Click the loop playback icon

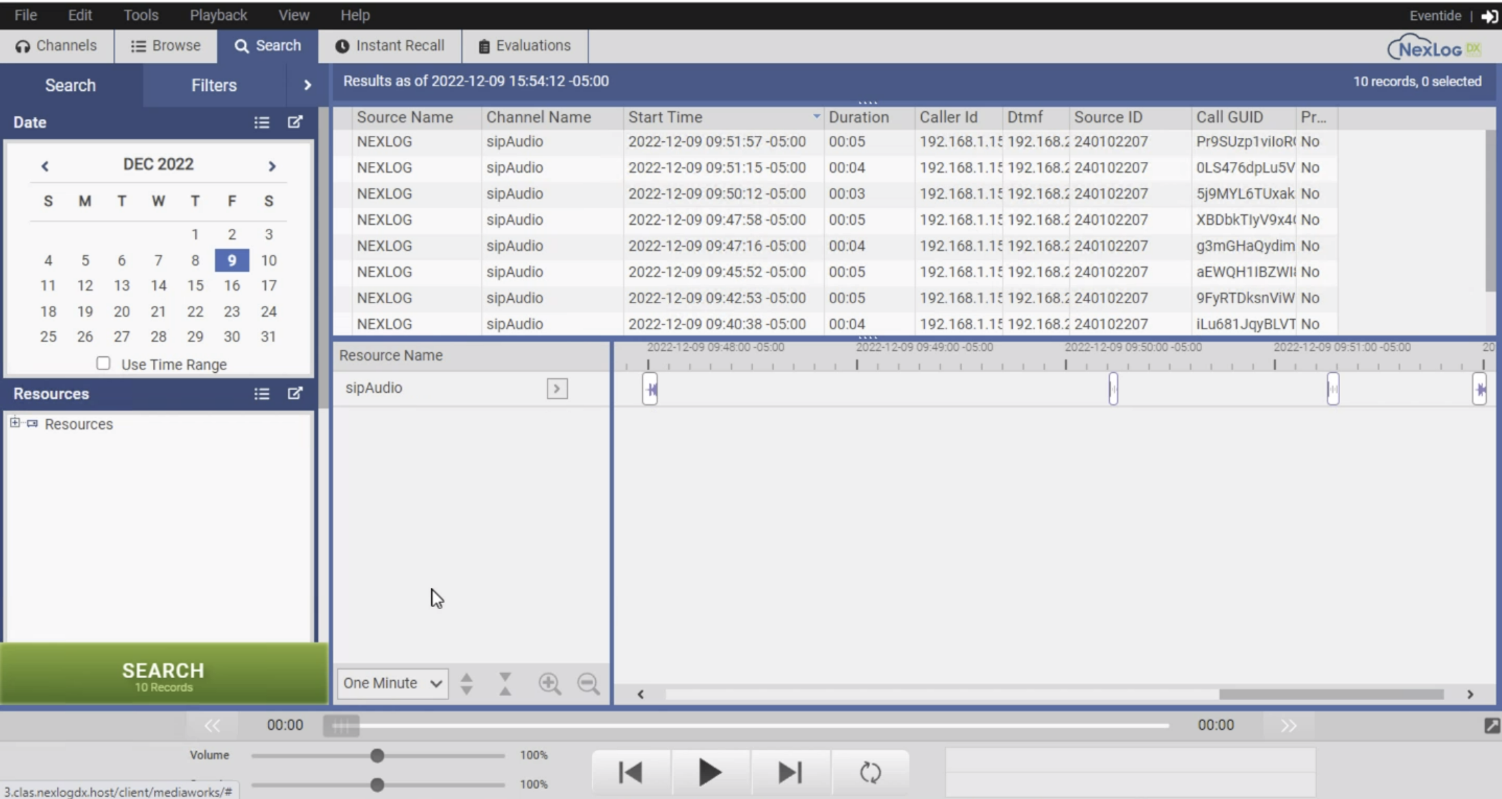870,772
